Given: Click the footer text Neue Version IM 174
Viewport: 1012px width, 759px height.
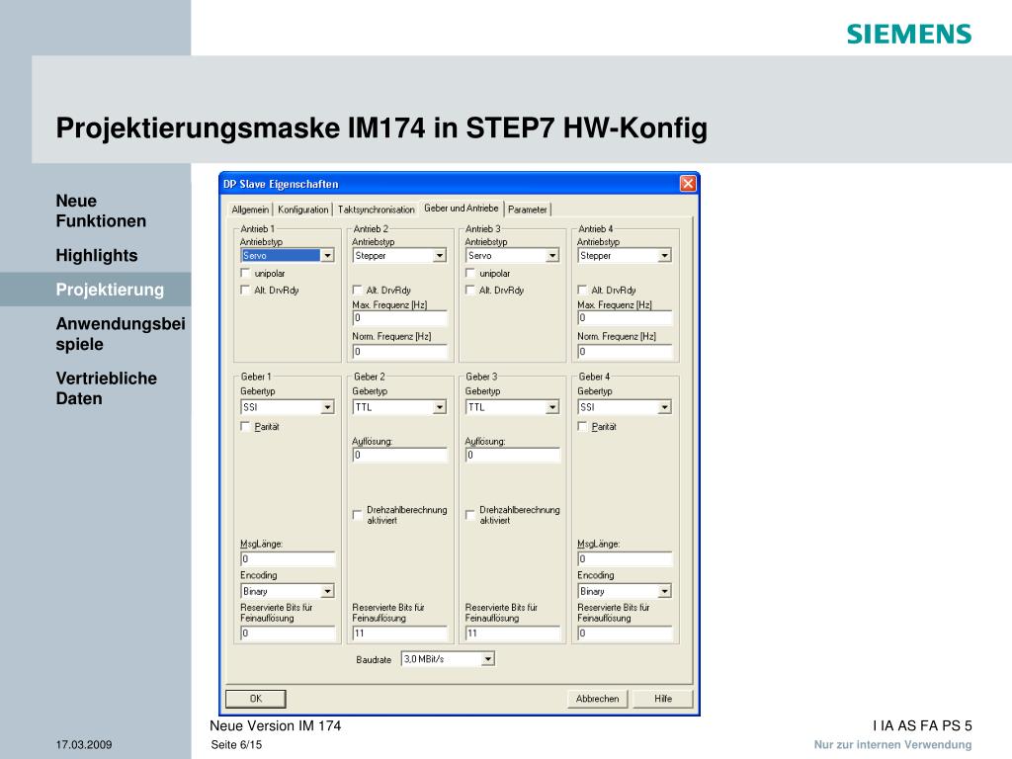Looking at the screenshot, I should [x=275, y=725].
